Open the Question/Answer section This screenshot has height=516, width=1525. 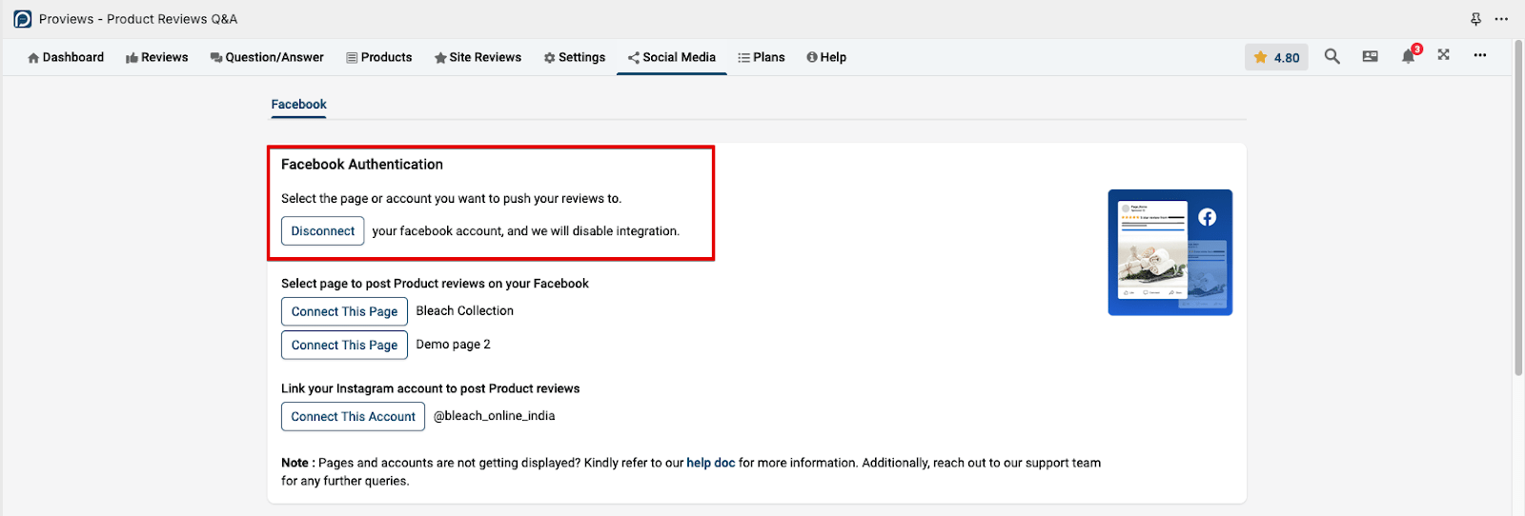point(267,57)
